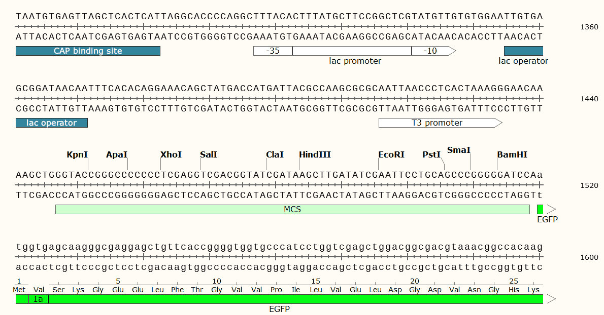Image resolution: width=604 pixels, height=315 pixels.
Task: Select the PstI enzyme label
Action: (x=431, y=154)
